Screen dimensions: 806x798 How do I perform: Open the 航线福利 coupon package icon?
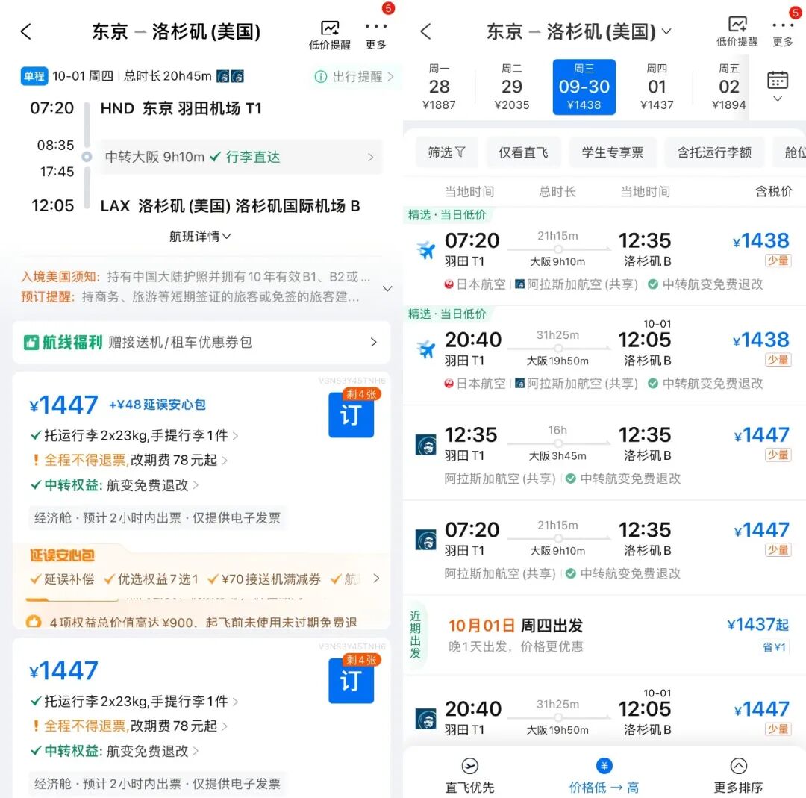coord(31,342)
